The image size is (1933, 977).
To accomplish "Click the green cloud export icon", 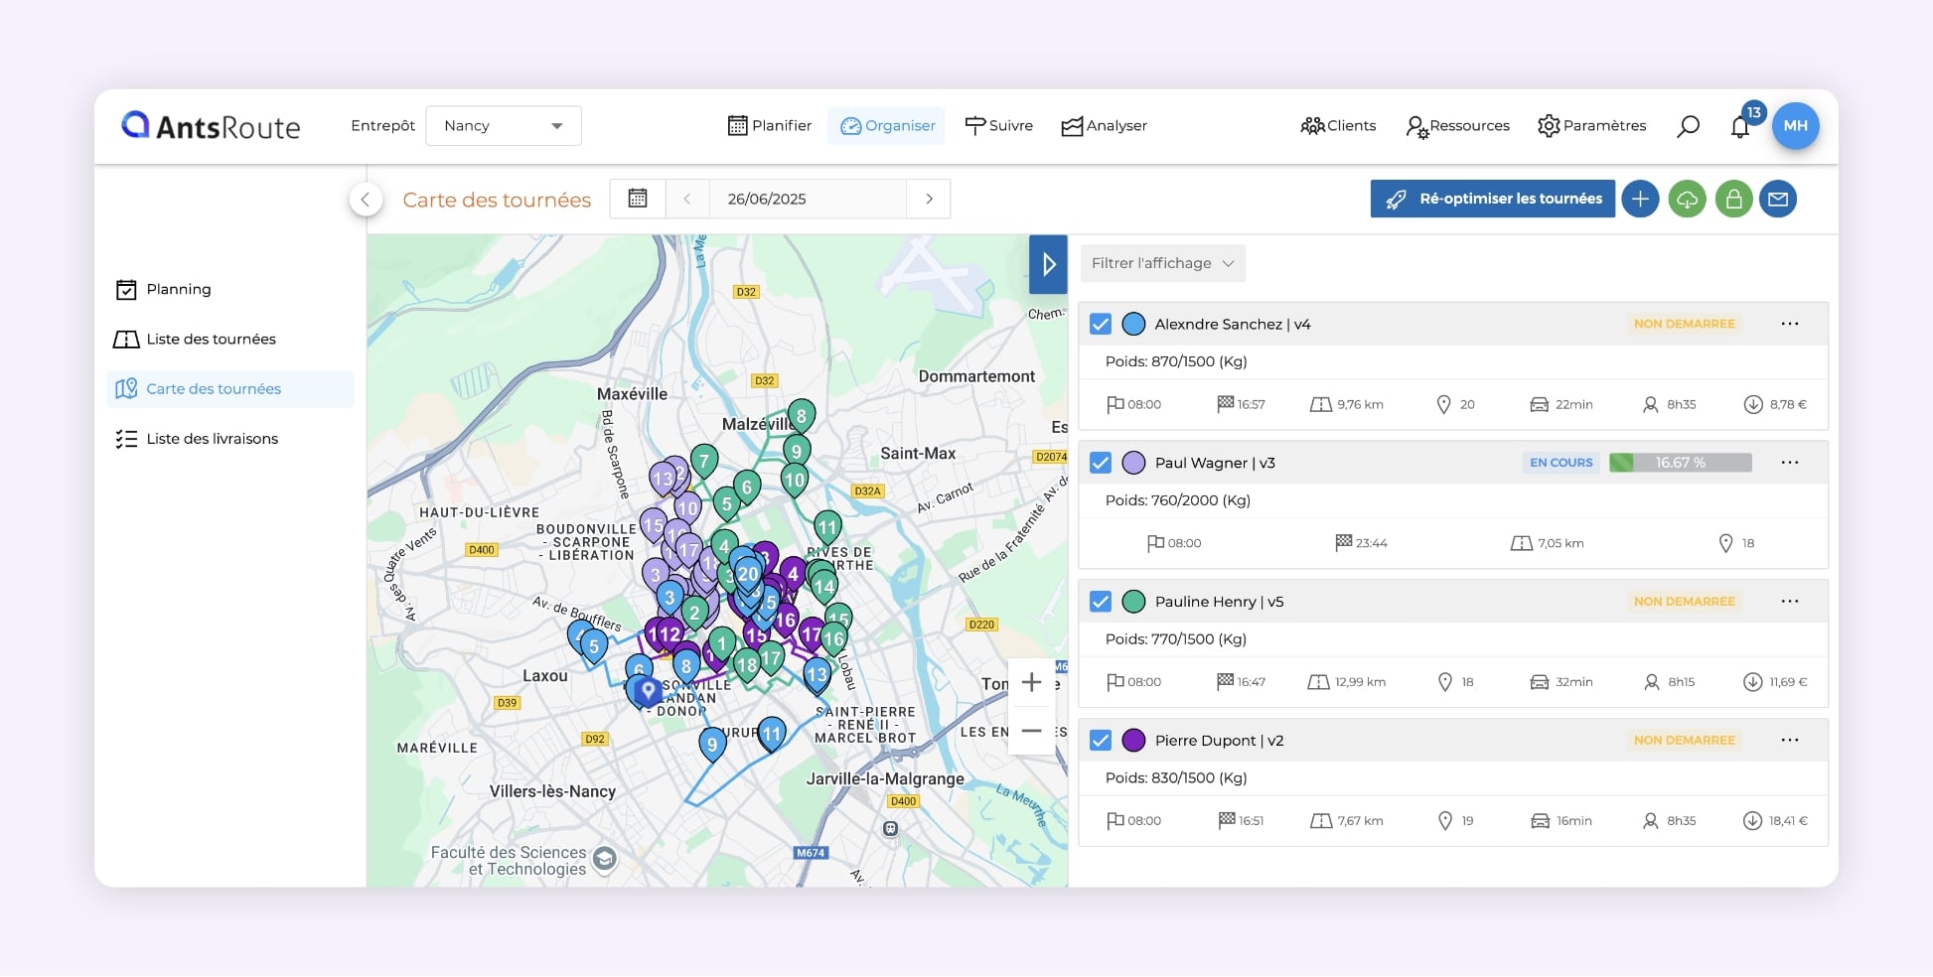I will tap(1688, 199).
